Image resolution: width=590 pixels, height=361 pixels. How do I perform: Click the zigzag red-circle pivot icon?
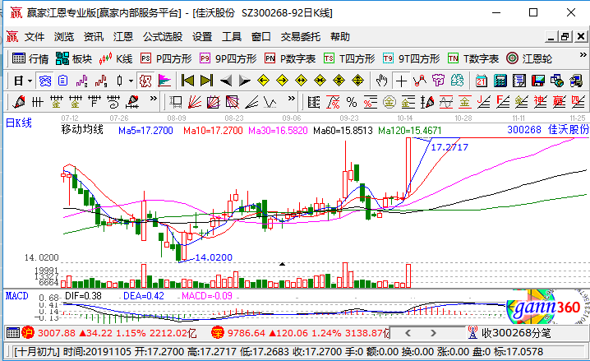tap(420, 81)
